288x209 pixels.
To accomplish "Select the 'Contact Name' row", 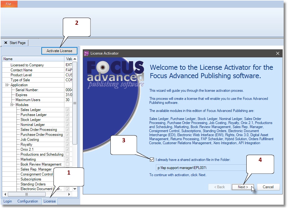I will [37, 70].
